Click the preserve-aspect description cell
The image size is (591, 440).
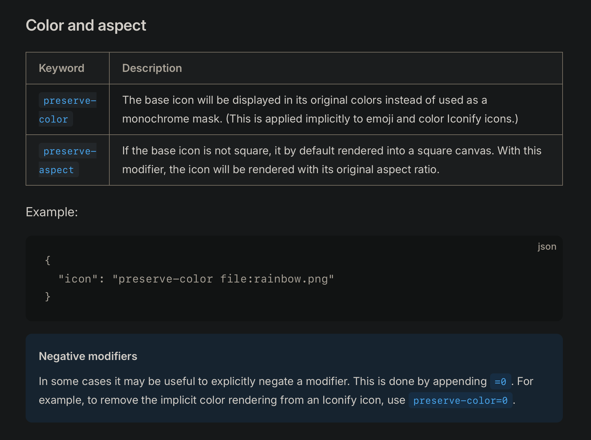coord(336,160)
